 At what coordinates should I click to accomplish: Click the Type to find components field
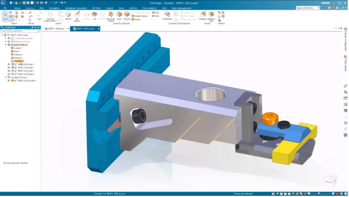point(20,31)
